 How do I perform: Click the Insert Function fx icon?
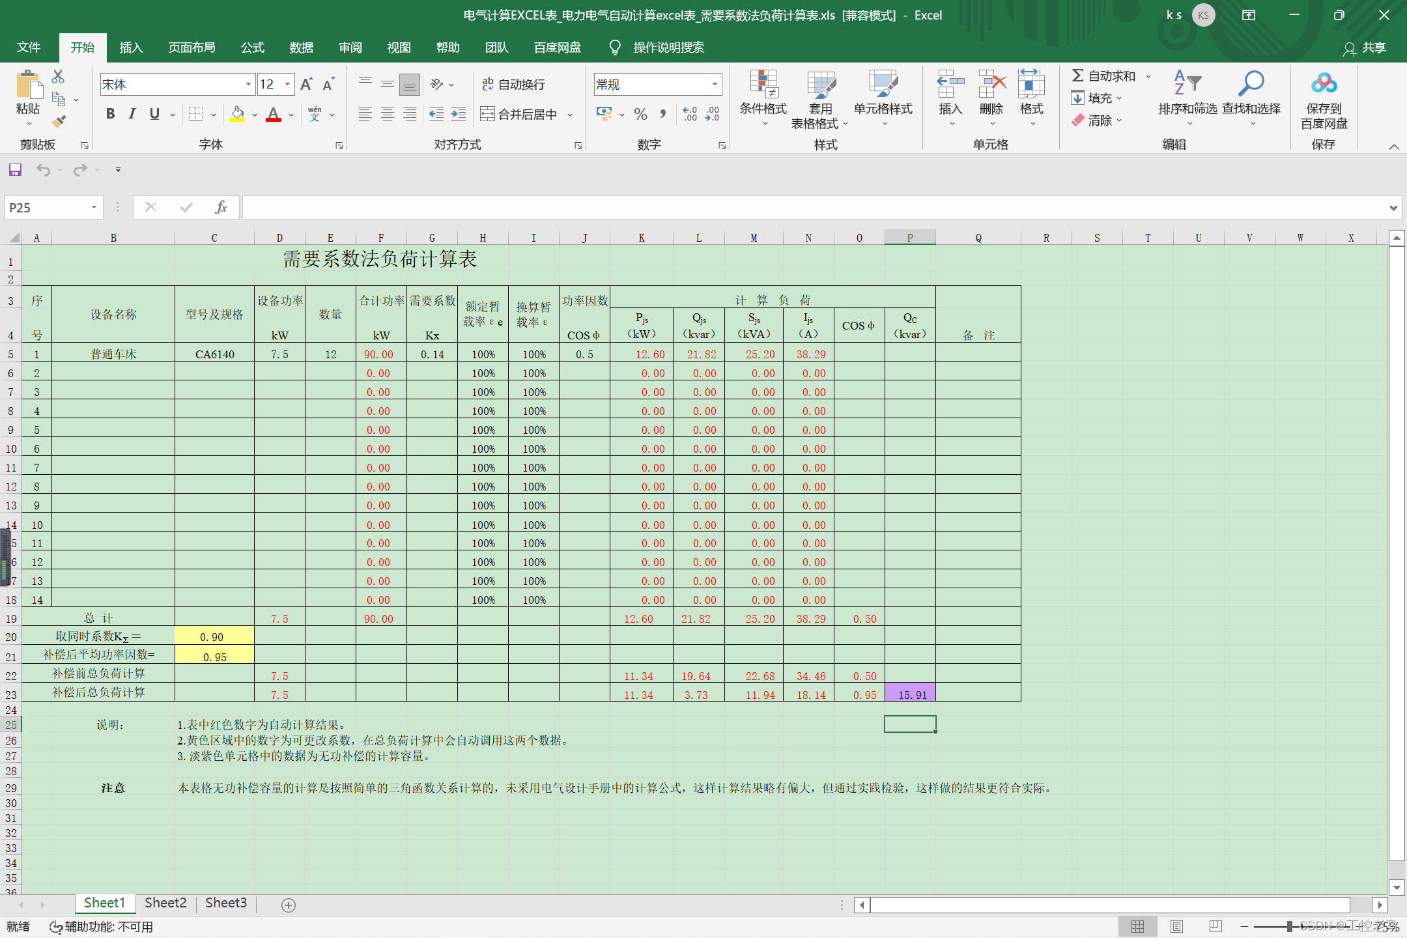click(x=221, y=207)
